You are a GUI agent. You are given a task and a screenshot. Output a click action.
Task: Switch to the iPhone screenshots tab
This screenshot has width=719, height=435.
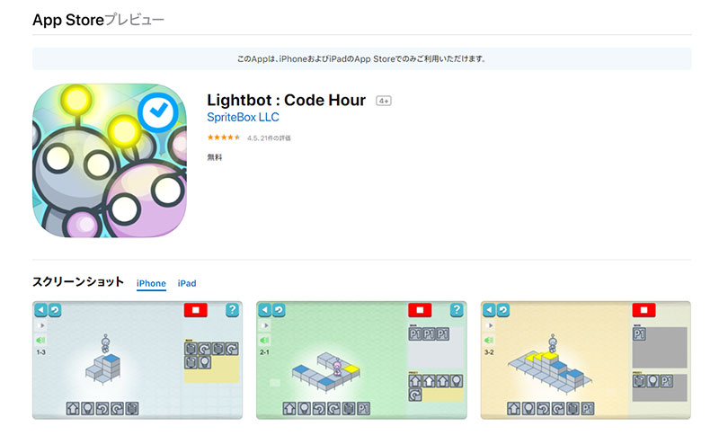[151, 283]
